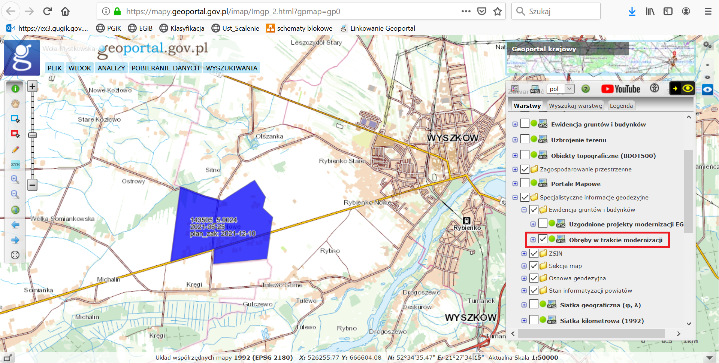The height and width of the screenshot is (363, 719).
Task: Open the YouTube link icon
Action: 620,89
